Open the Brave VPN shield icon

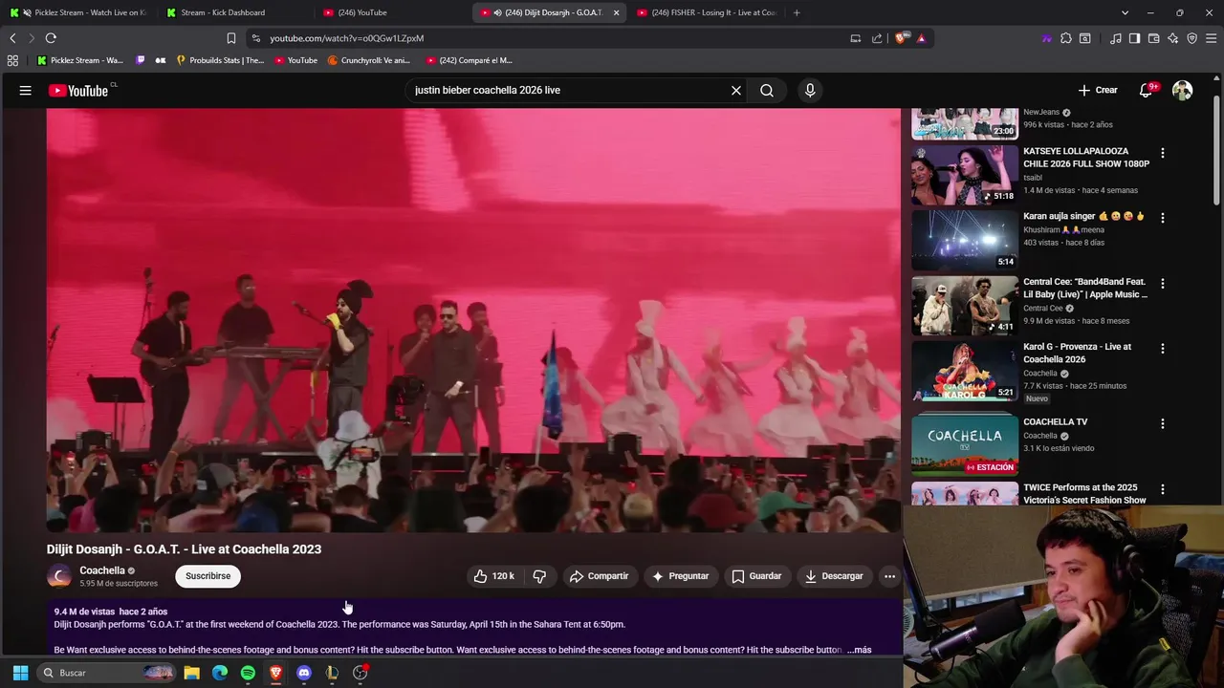tap(1191, 38)
